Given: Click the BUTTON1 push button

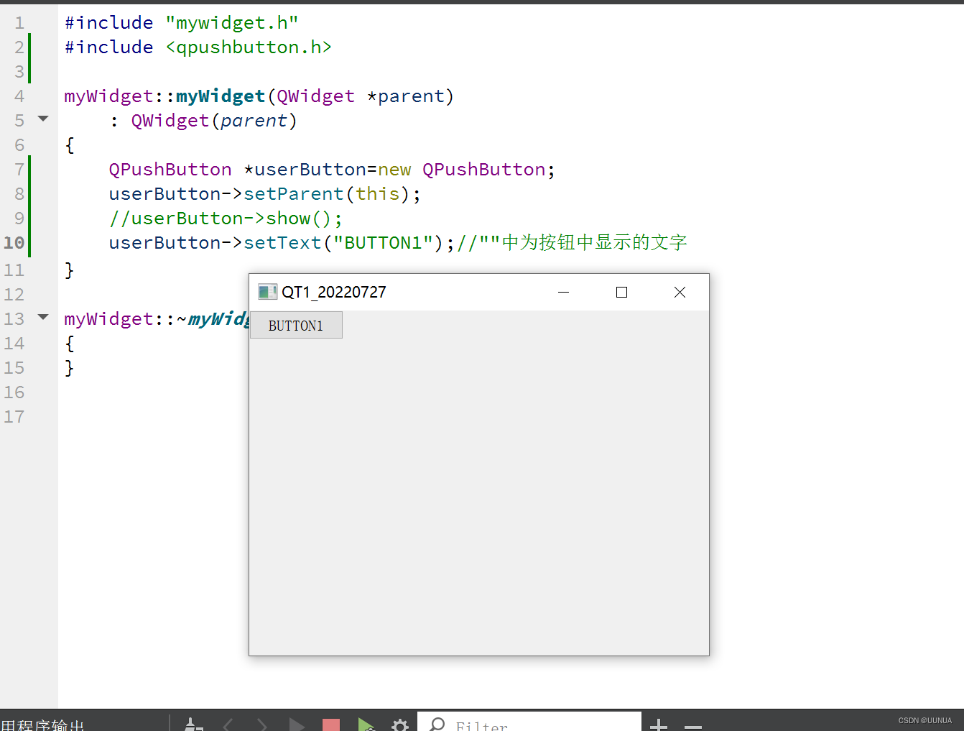Looking at the screenshot, I should [x=296, y=325].
